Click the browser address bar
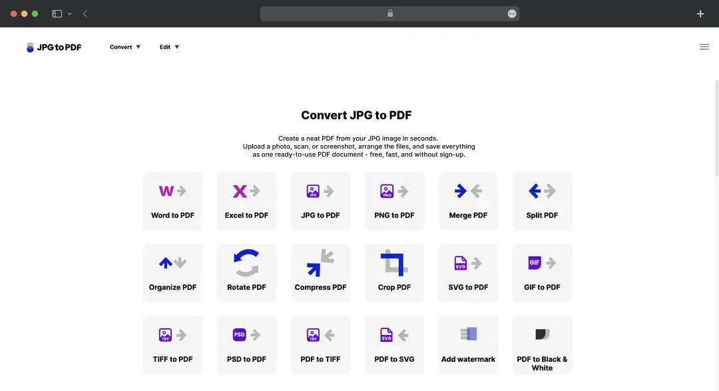 tap(389, 14)
